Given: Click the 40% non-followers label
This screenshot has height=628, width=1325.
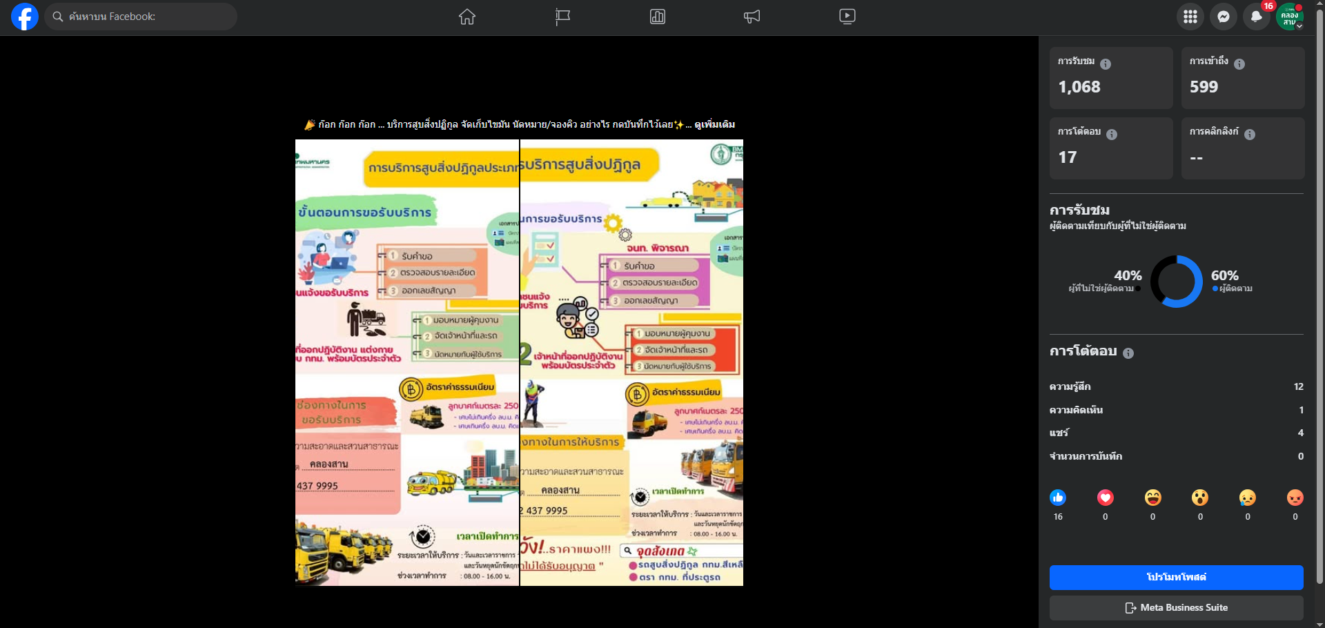Looking at the screenshot, I should point(1105,281).
